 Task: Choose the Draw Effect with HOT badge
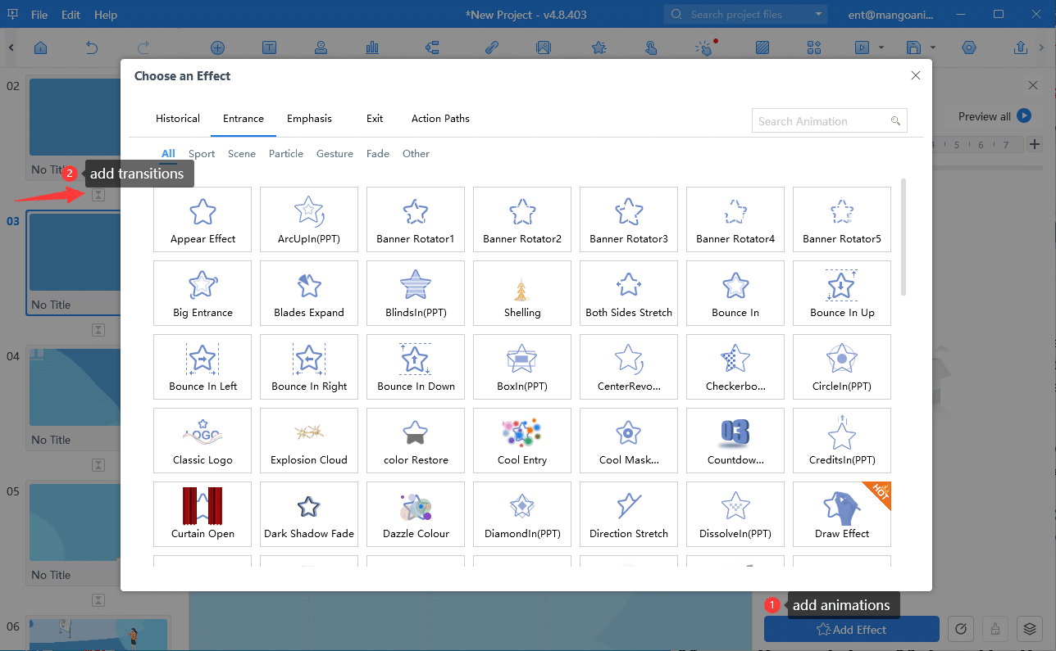pos(842,513)
